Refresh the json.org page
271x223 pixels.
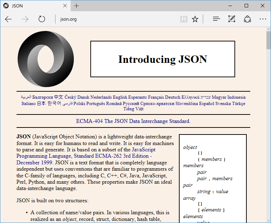[x=42, y=19]
